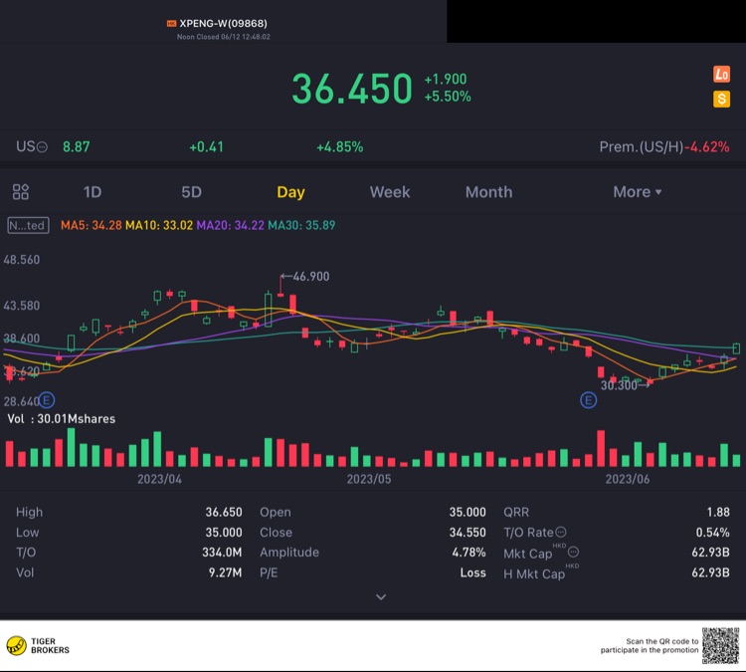
Task: Open the chart layout grid icon
Action: click(x=21, y=192)
